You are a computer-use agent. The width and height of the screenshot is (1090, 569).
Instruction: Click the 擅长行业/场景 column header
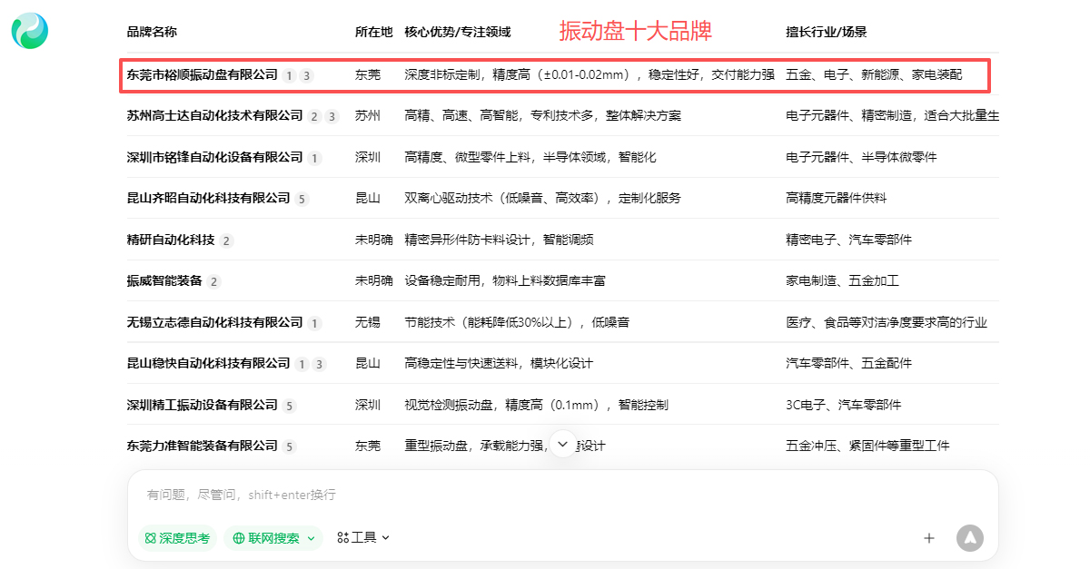tap(826, 32)
